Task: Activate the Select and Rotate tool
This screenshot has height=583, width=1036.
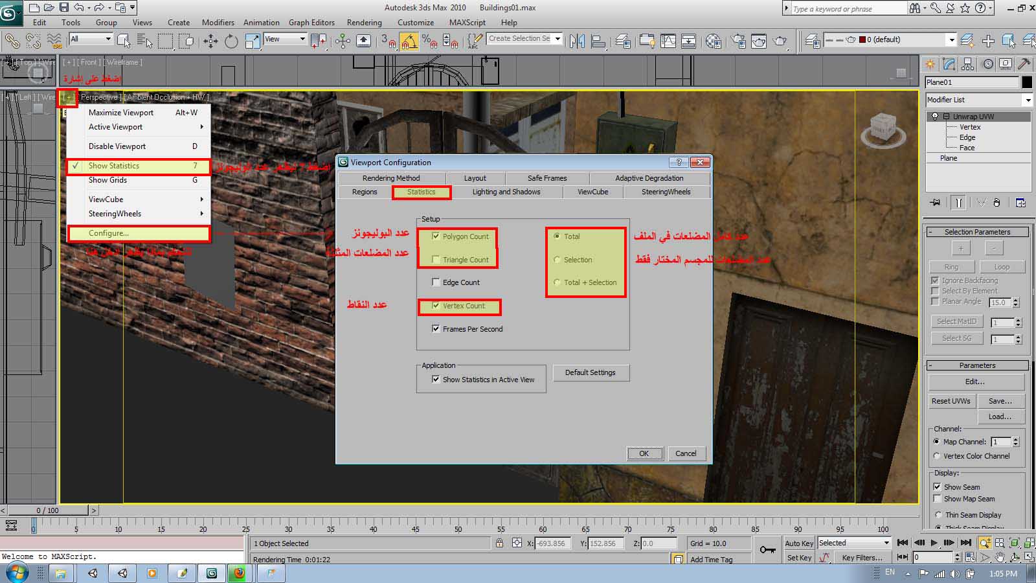Action: point(231,41)
